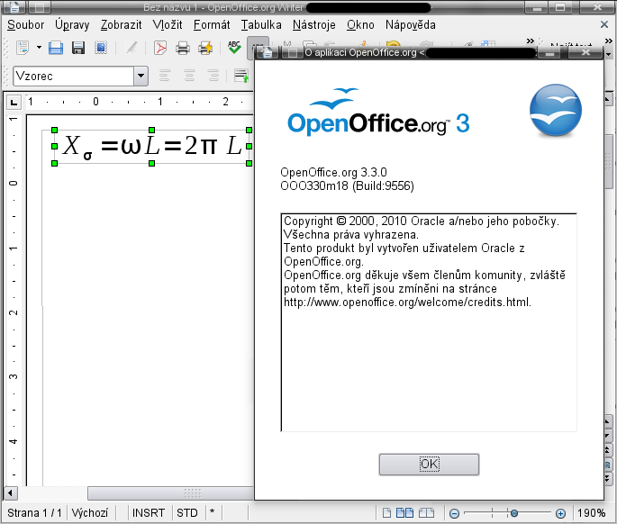Open the Soubor menu

click(x=25, y=25)
